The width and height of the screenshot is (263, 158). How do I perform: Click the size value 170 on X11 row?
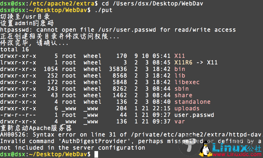click(122, 56)
